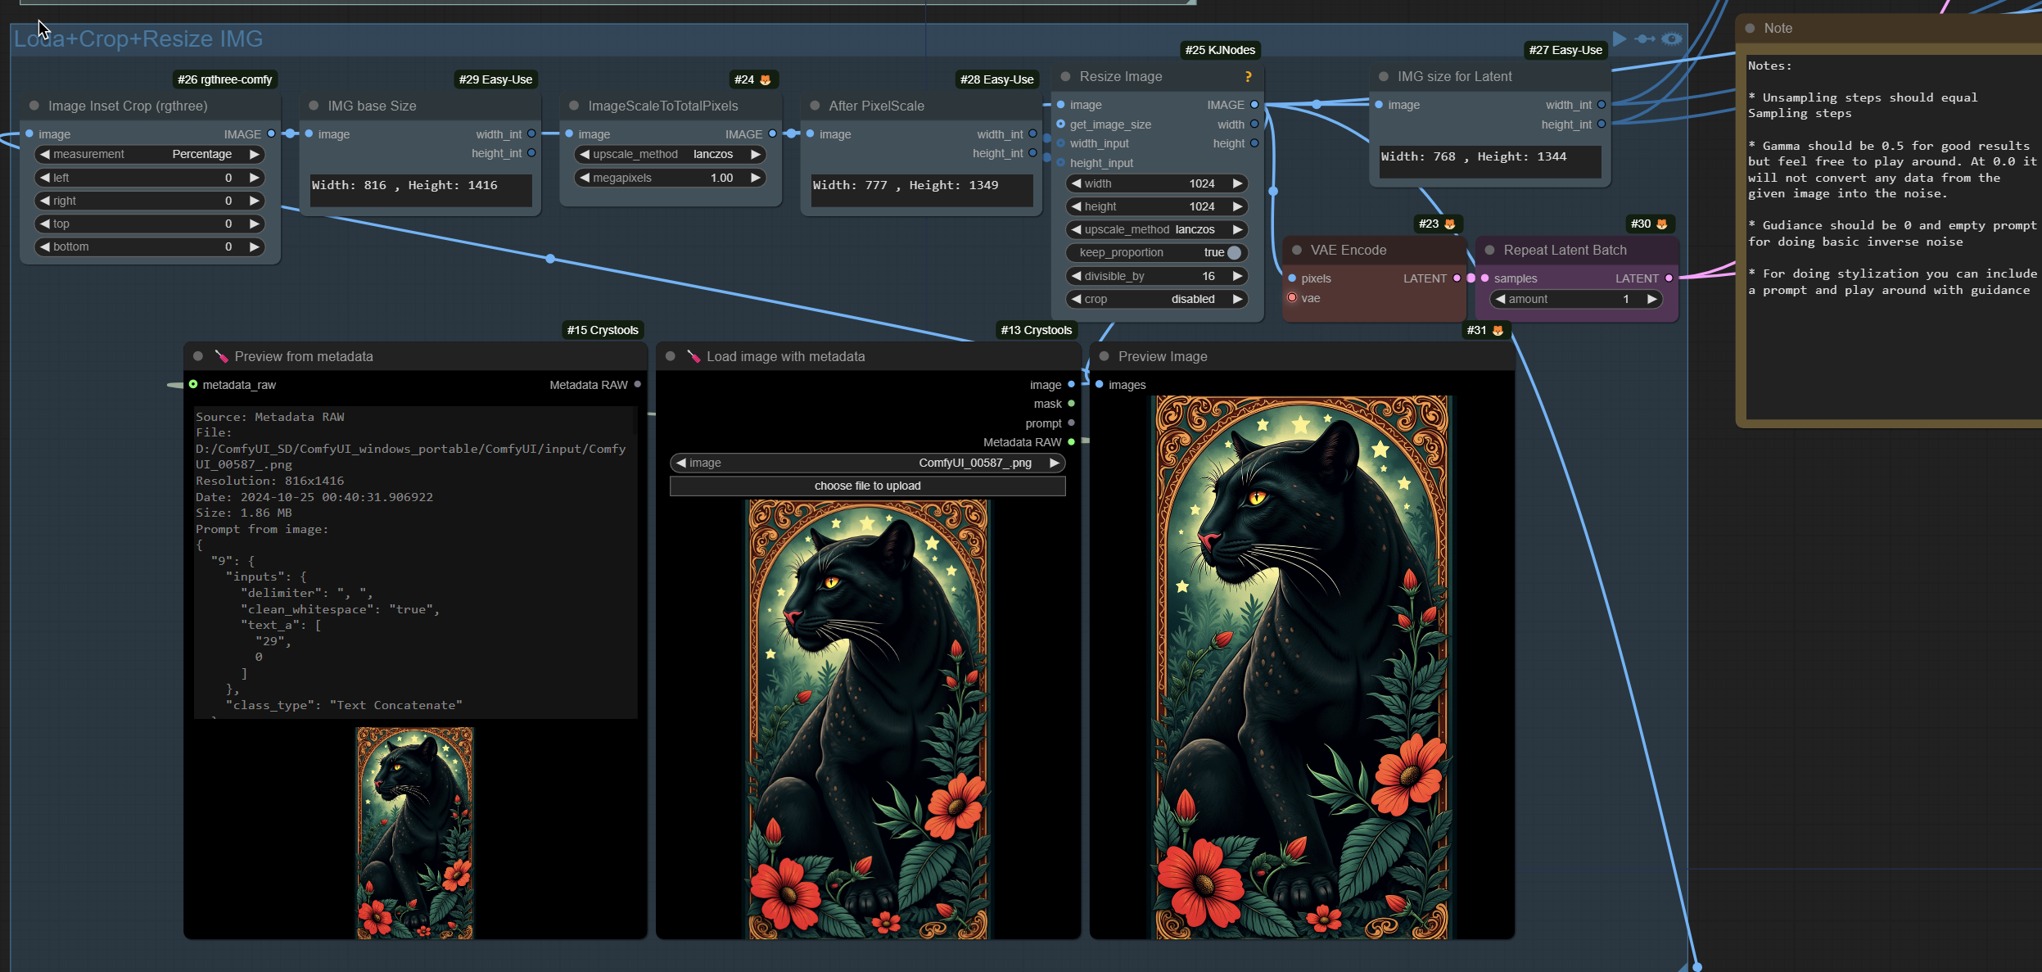This screenshot has width=2042, height=972.
Task: Click the group bypass arrow icon
Action: [1645, 38]
